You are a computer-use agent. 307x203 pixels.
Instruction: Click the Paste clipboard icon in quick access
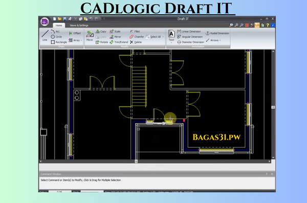tap(86, 19)
